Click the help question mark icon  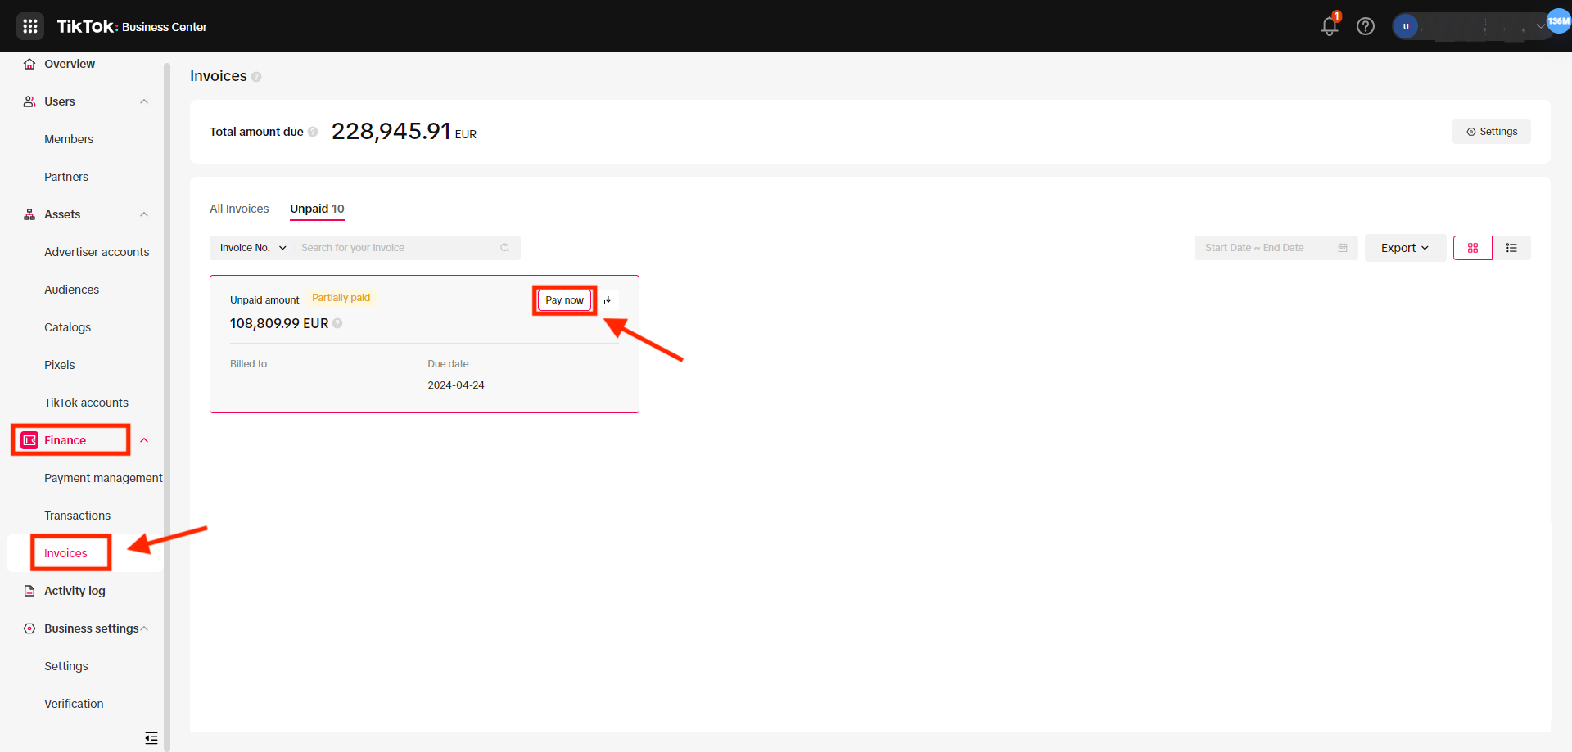(1365, 26)
